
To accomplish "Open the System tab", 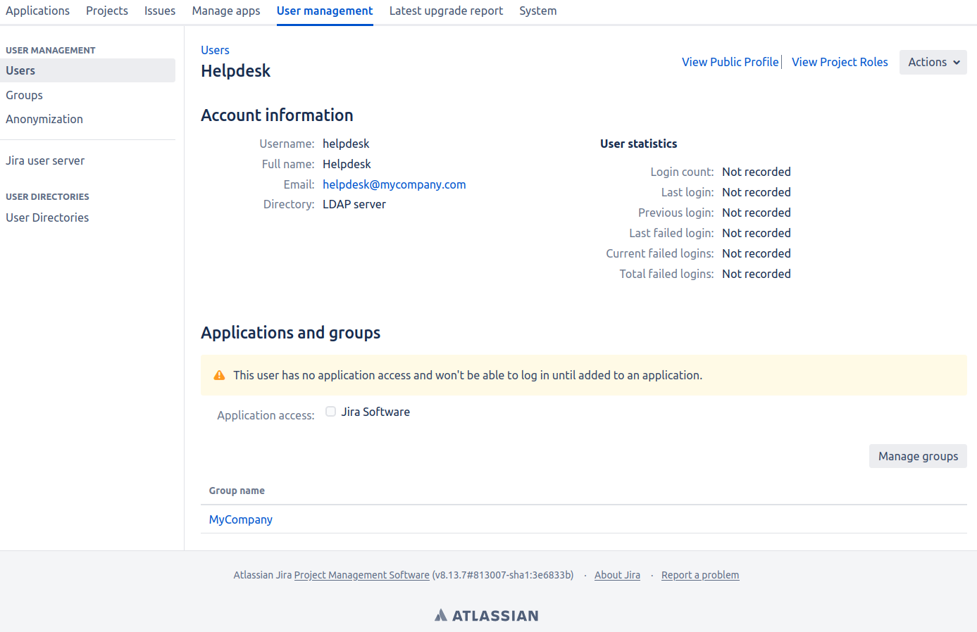I will click(x=537, y=11).
